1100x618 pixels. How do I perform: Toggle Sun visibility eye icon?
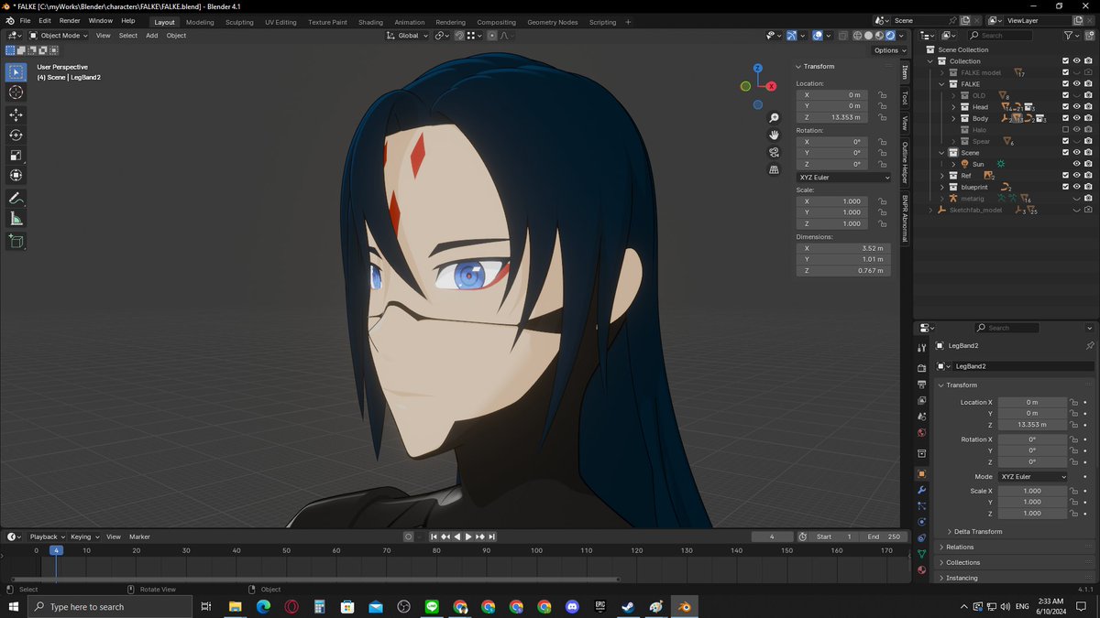(x=1077, y=164)
